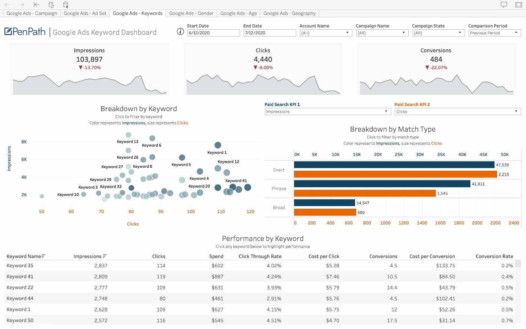Click the refresh data source icon
Screen dimensions: 526x329
click(51, 5)
